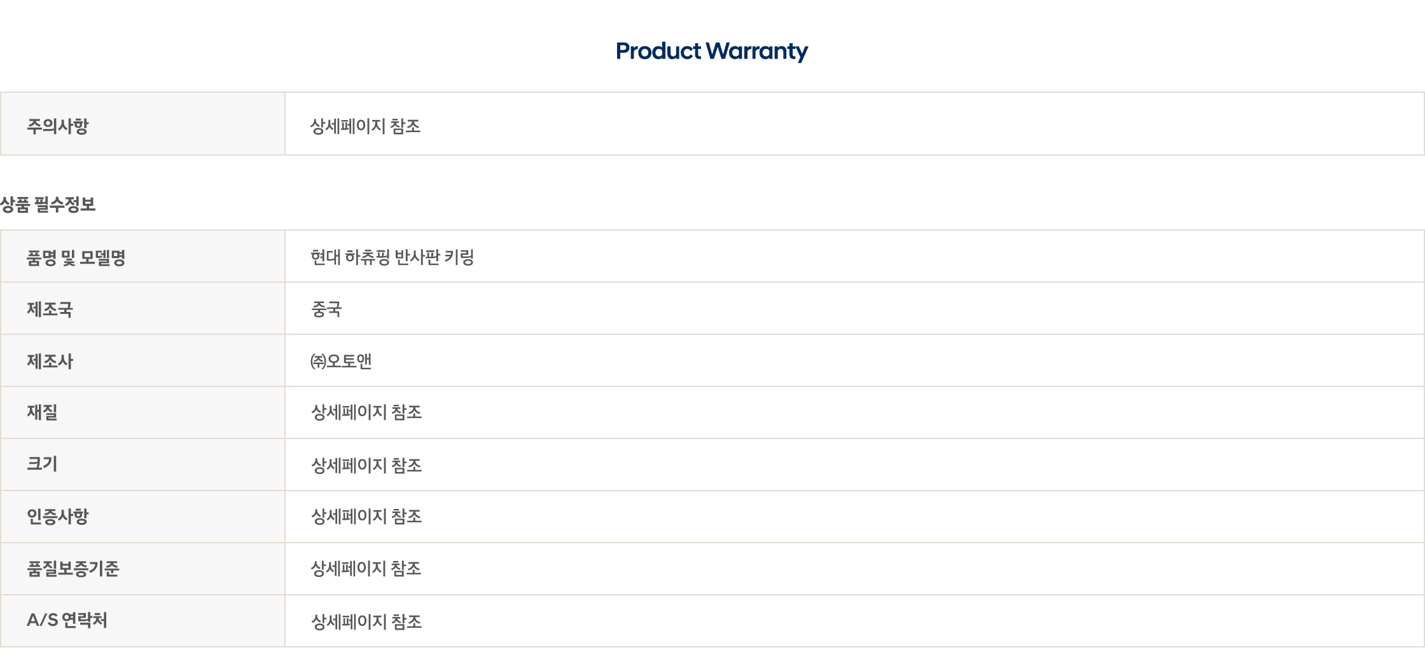The height and width of the screenshot is (664, 1425).
Task: Click the ㈜오토앤 manufacturer name
Action: pos(341,361)
